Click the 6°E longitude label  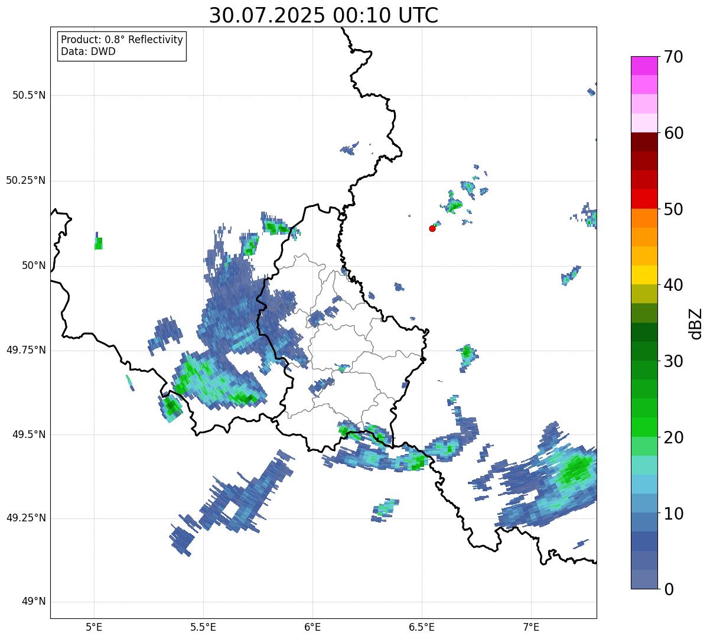[312, 627]
